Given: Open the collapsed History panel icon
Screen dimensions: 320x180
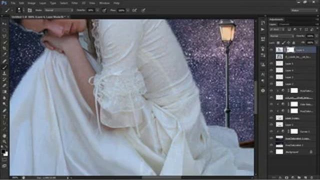Looking at the screenshot, I should [x=263, y=22].
